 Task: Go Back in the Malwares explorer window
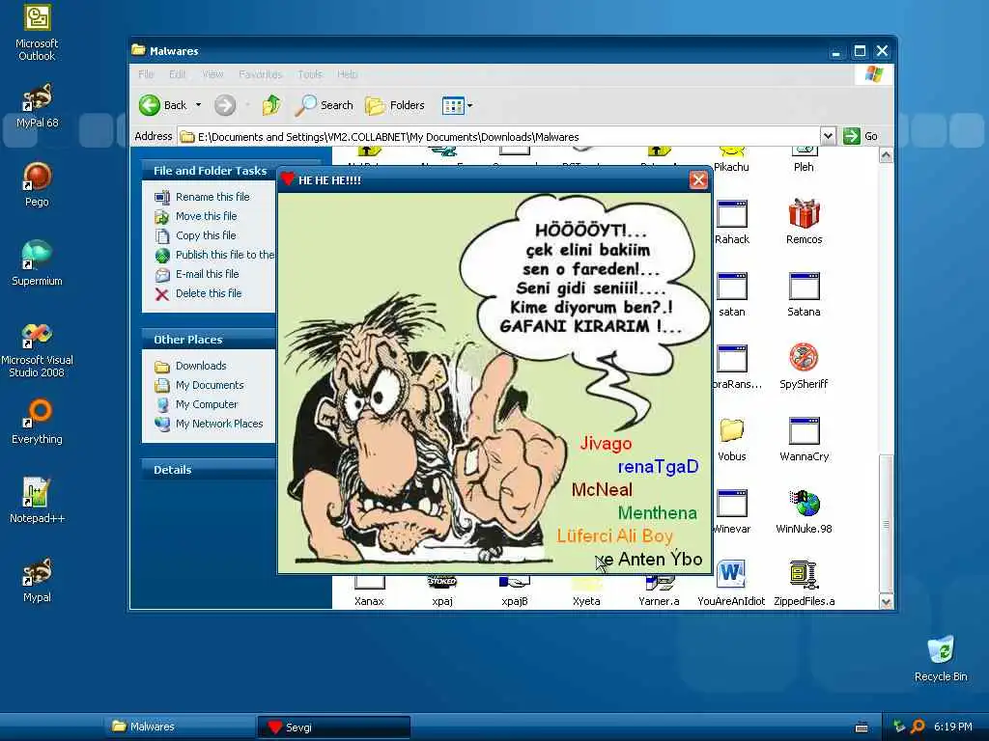162,105
